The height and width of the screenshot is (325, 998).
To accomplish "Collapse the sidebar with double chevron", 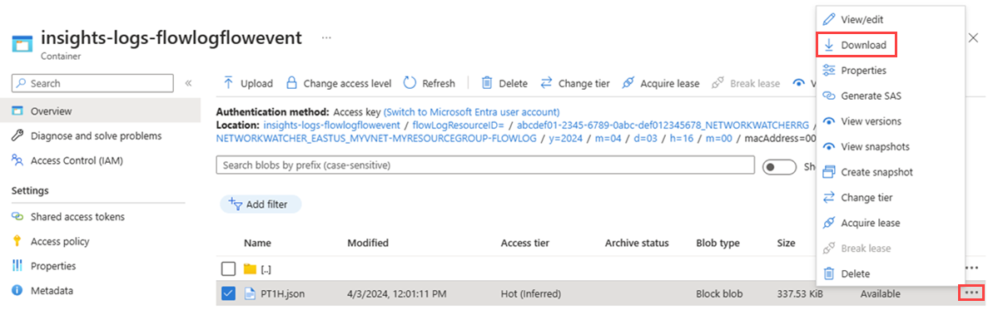I will pyautogui.click(x=188, y=83).
